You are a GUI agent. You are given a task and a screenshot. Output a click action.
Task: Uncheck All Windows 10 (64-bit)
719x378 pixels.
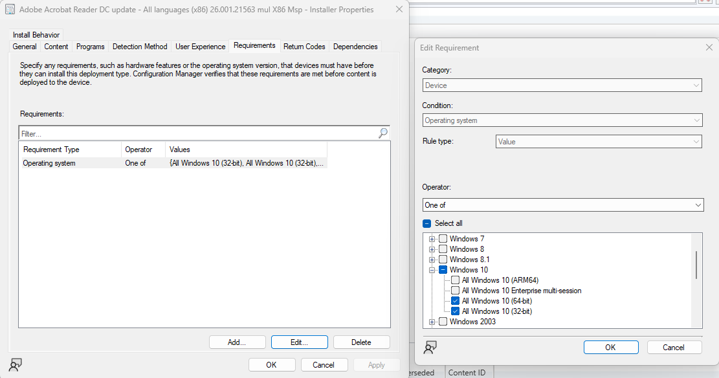456,301
